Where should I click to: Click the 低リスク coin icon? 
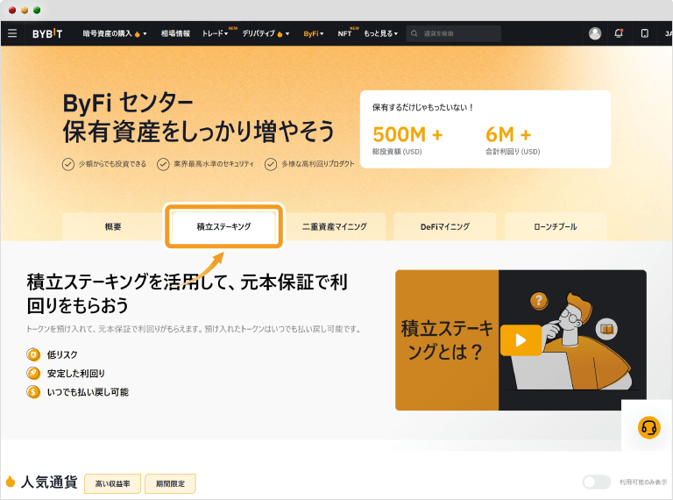(33, 354)
